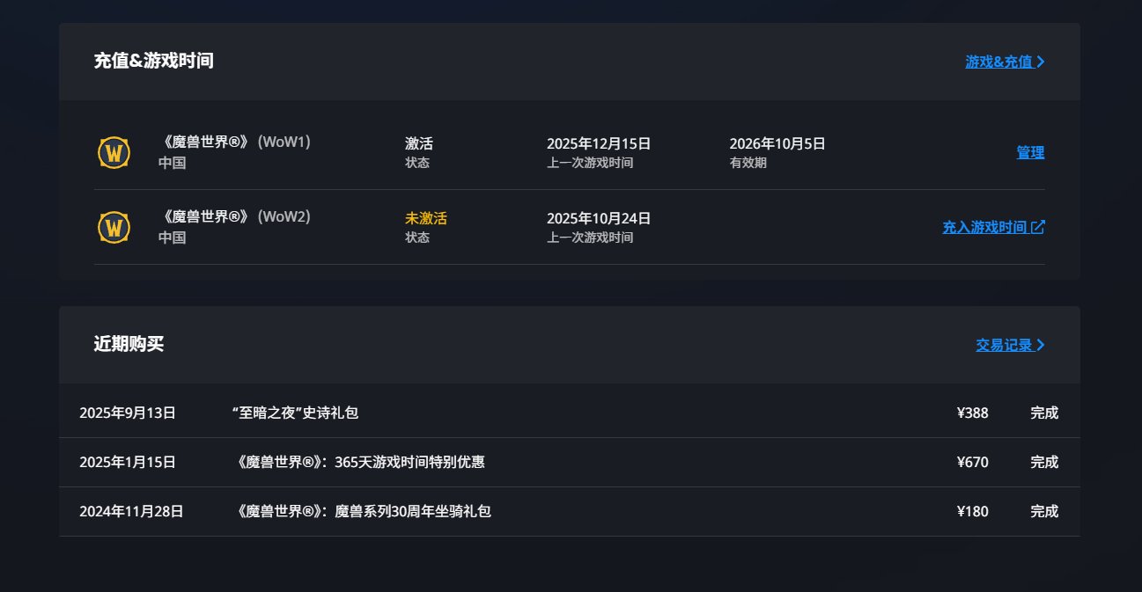Click the ¥670 purchase amount

coord(972,462)
